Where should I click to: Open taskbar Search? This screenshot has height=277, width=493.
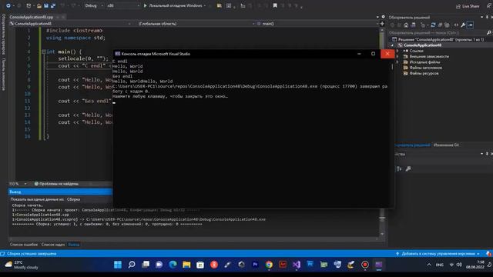pyautogui.click(x=132, y=265)
